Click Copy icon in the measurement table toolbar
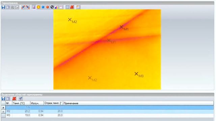The image size is (216, 121). click(x=8, y=98)
